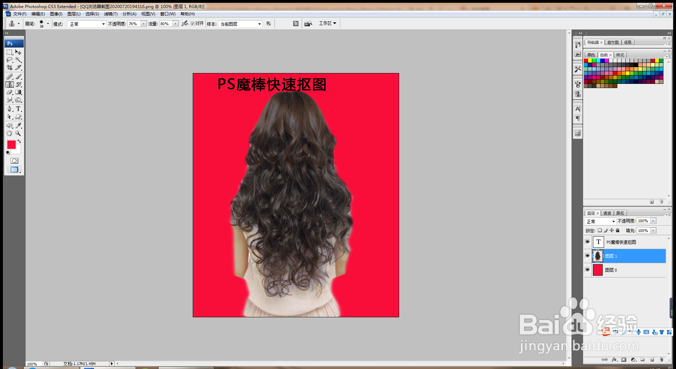Viewport: 676px width, 369px height.
Task: Open the 样本 sample dropdown
Action: pyautogui.click(x=240, y=24)
